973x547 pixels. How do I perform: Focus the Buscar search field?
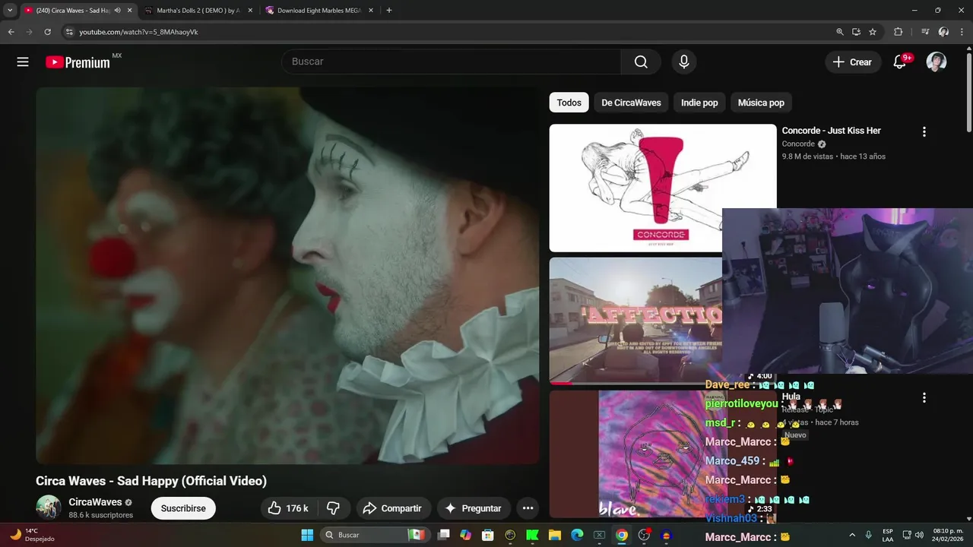(x=452, y=62)
